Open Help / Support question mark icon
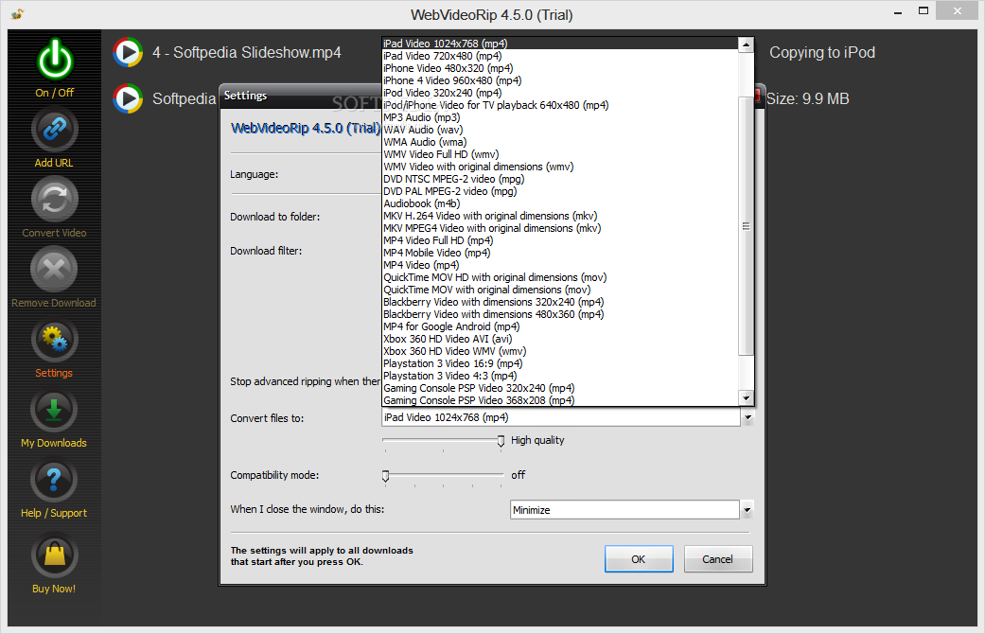 [54, 480]
